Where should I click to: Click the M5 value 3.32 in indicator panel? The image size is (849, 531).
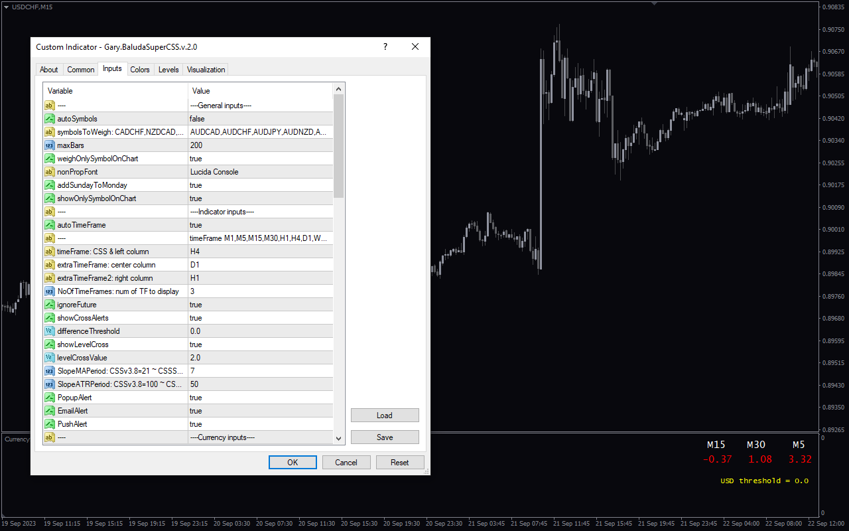click(800, 459)
